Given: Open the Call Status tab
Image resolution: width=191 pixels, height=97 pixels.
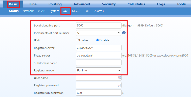Looking at the screenshot, I should (x=136, y=4).
